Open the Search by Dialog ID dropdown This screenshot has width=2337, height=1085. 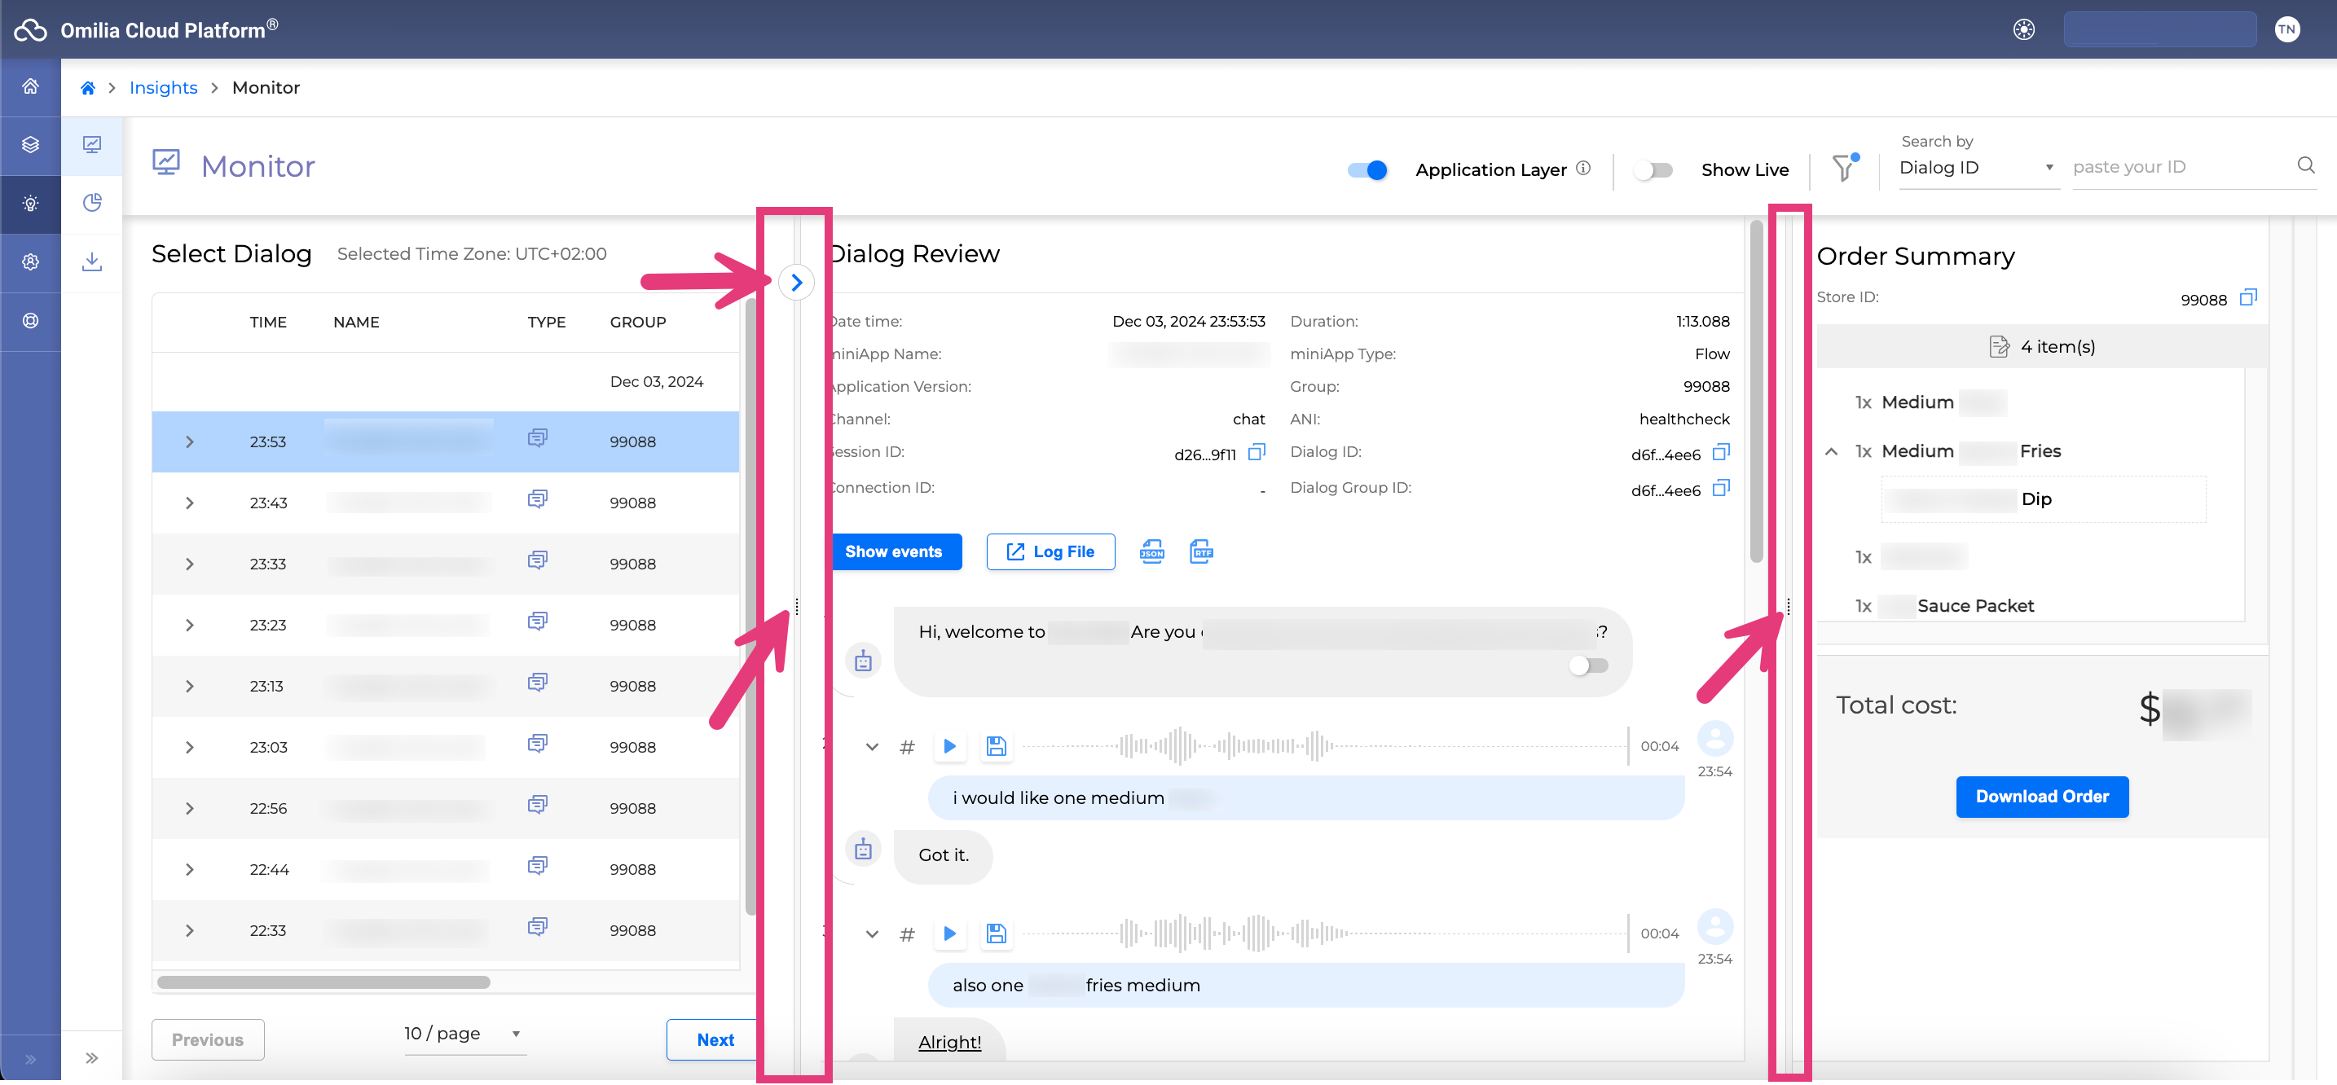click(1977, 168)
